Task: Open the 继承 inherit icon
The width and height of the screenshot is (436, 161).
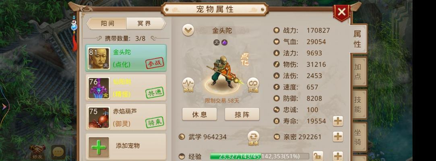Action: point(253,138)
